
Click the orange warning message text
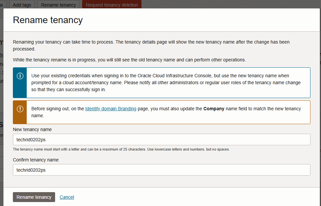[x=166, y=112]
